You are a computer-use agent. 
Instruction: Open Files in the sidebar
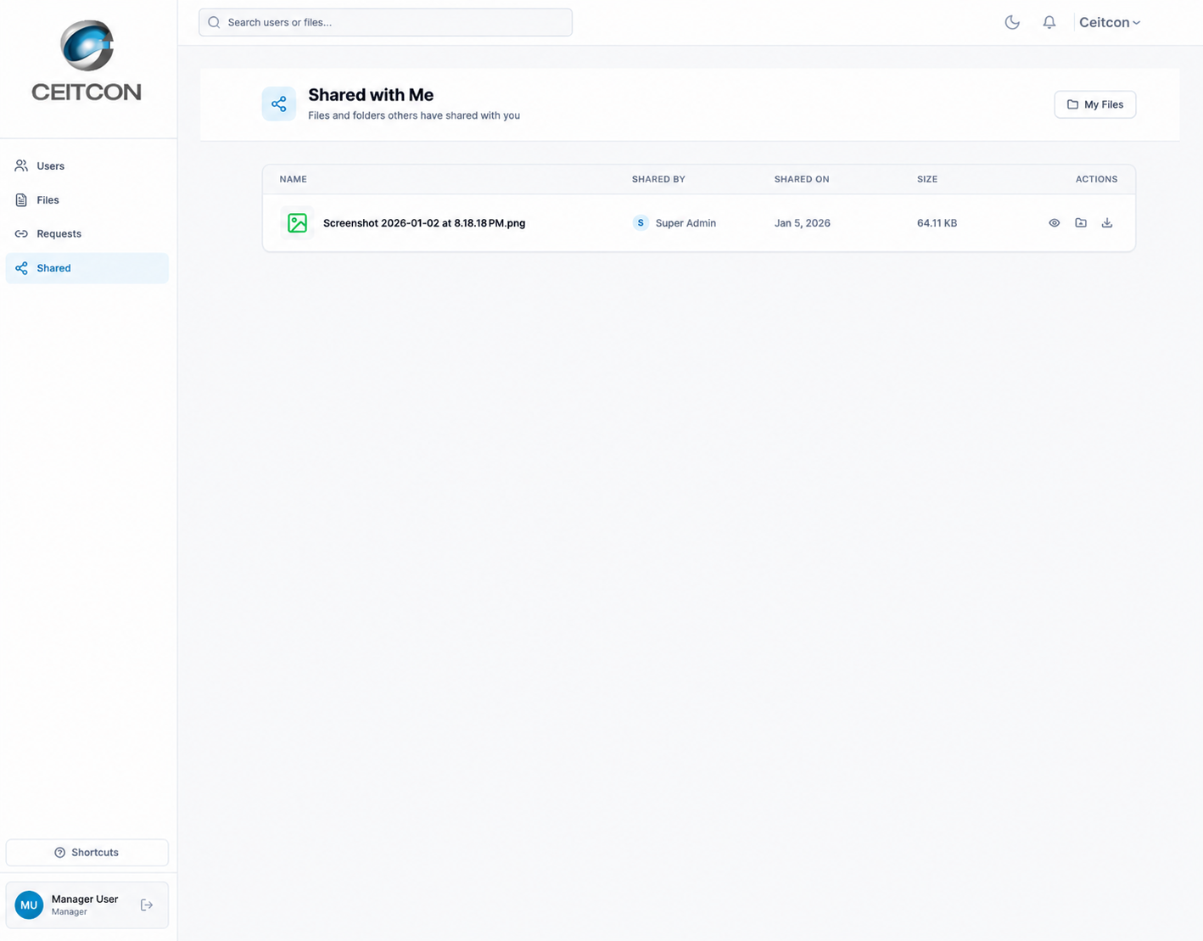pyautogui.click(x=87, y=200)
